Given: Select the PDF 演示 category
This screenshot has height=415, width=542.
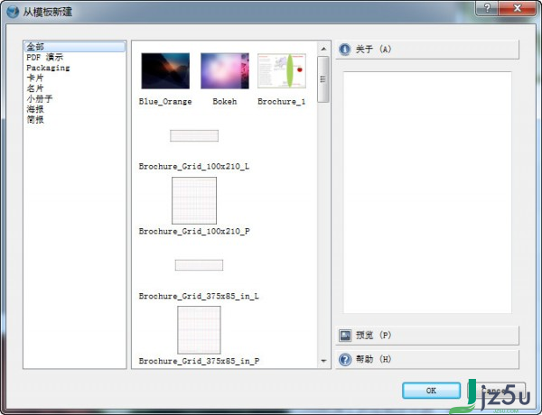Looking at the screenshot, I should pos(44,57).
